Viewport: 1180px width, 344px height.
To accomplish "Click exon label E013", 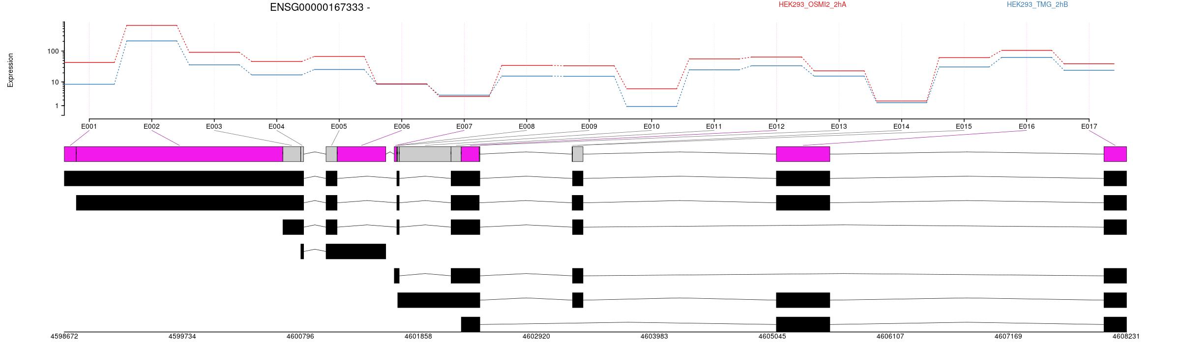I will (x=839, y=126).
